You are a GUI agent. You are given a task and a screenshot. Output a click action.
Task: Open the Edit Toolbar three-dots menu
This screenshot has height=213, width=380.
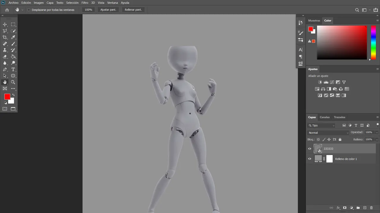click(13, 88)
